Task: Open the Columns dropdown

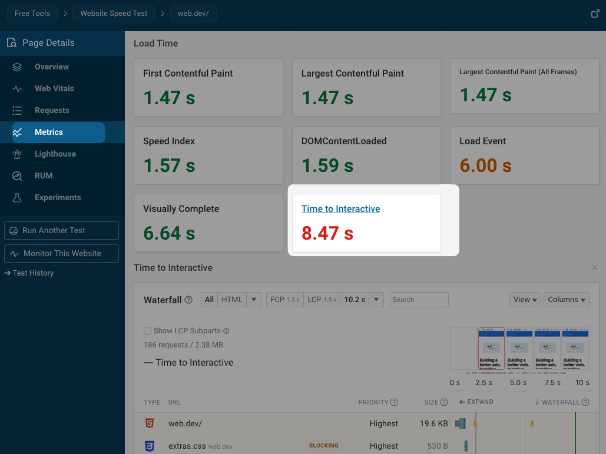Action: tap(566, 299)
